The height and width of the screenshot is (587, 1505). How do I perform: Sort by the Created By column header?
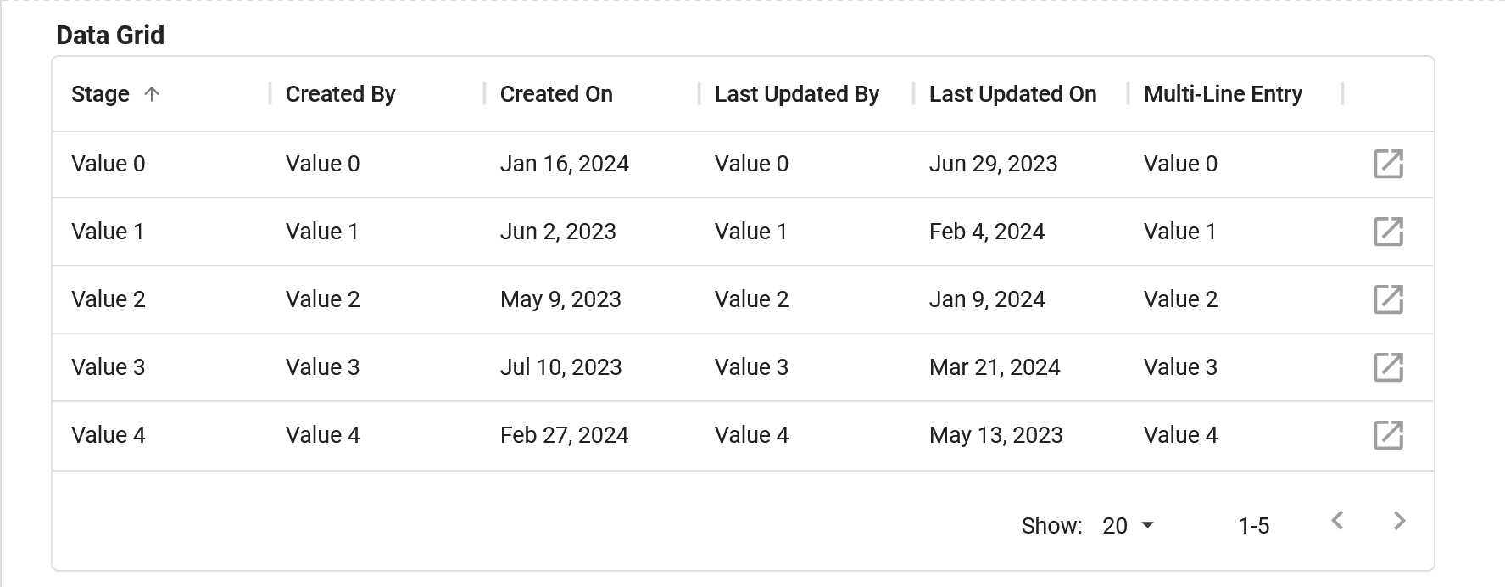tap(340, 94)
